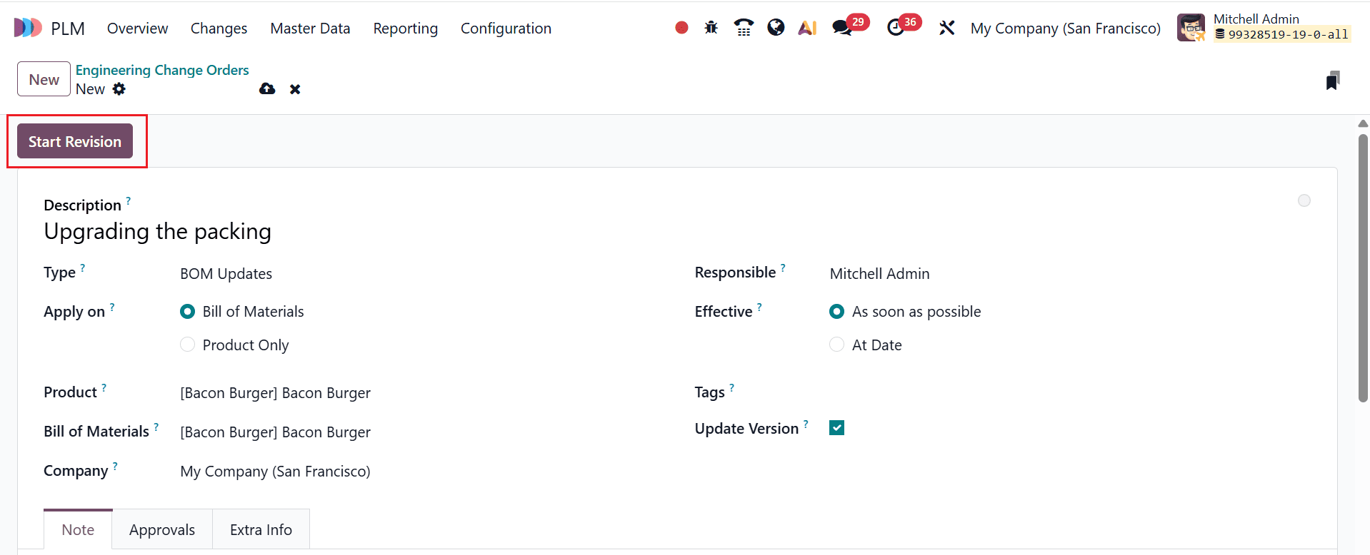Click the grey kanban state circle
This screenshot has height=555, width=1370.
pyautogui.click(x=1304, y=200)
